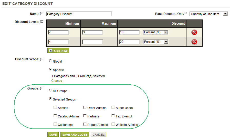This screenshot has width=230, height=140.
Task: Focus the Name field containing Category Discount
Action: (79, 14)
